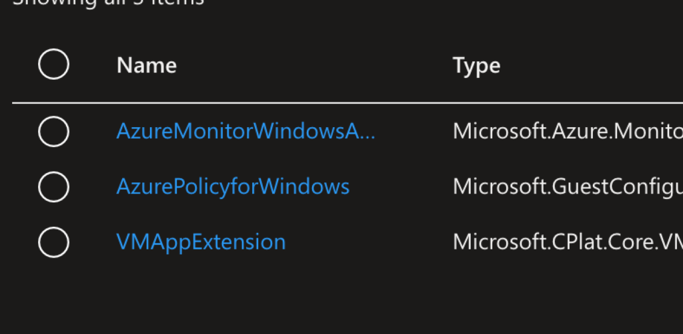Click the circle beside the Name header
683x334 pixels.
pyautogui.click(x=53, y=65)
